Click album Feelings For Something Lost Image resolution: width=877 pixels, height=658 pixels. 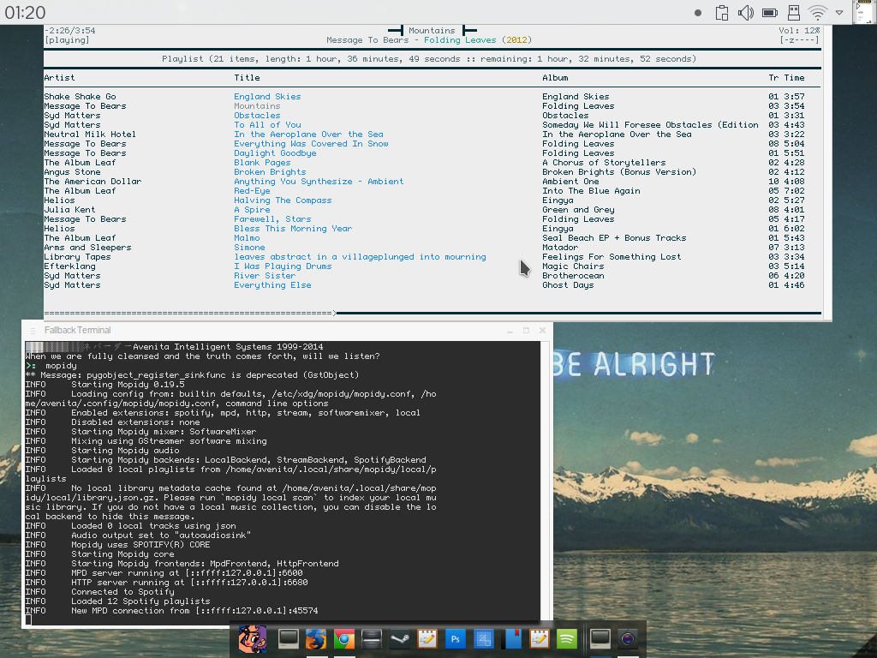(x=612, y=257)
